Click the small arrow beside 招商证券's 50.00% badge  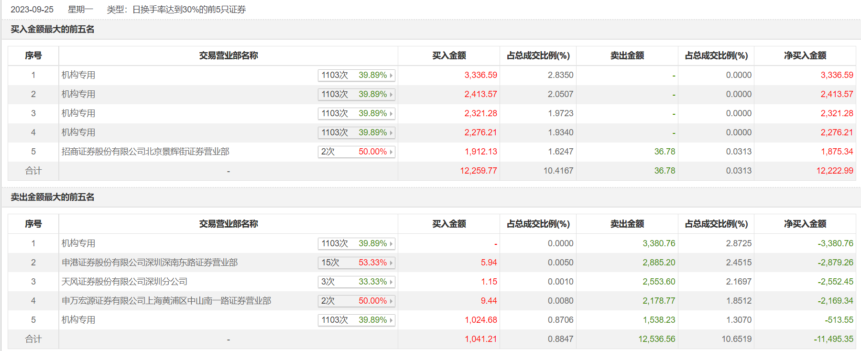tap(391, 152)
